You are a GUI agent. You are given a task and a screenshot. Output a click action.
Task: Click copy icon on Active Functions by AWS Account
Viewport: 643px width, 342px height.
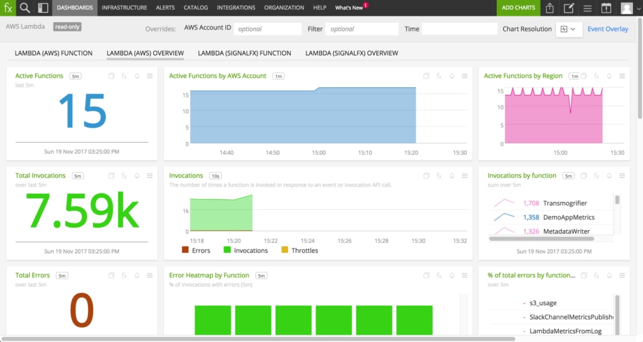click(426, 76)
